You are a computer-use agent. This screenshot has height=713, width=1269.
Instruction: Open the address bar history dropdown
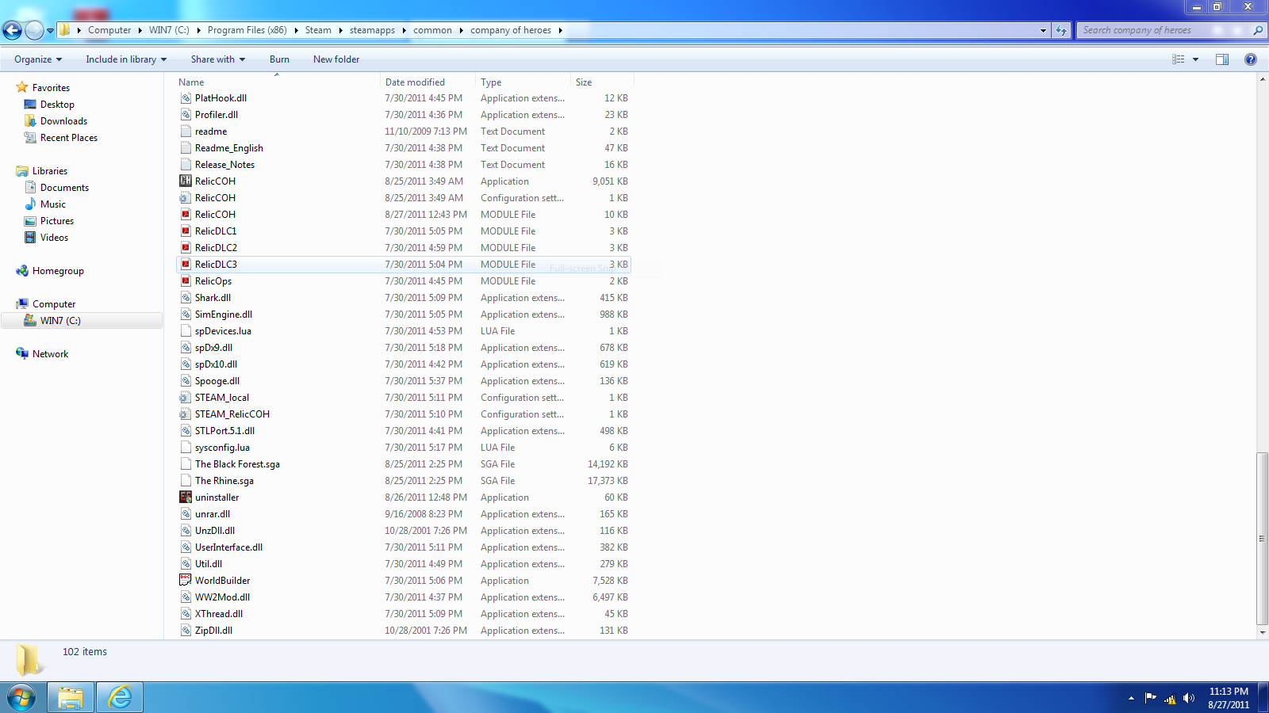pyautogui.click(x=1043, y=30)
